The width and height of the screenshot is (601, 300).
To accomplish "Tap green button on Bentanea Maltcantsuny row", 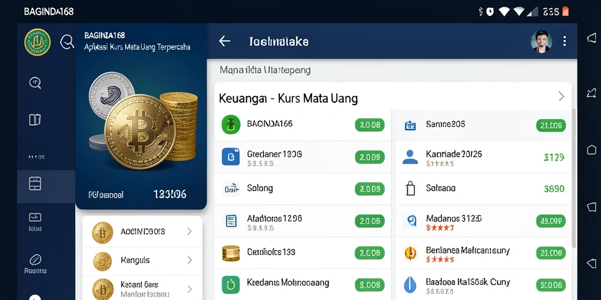I will [551, 253].
